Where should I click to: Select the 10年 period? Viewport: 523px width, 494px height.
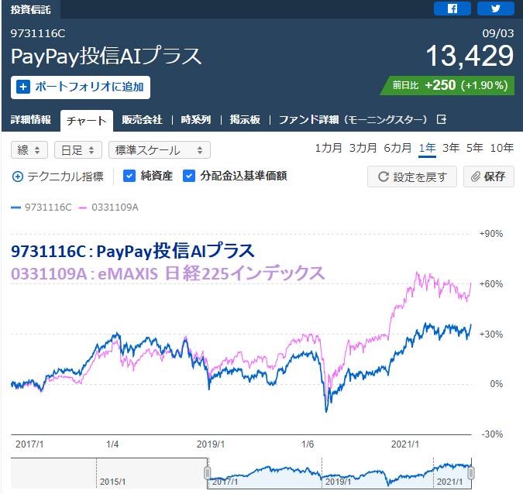(501, 148)
